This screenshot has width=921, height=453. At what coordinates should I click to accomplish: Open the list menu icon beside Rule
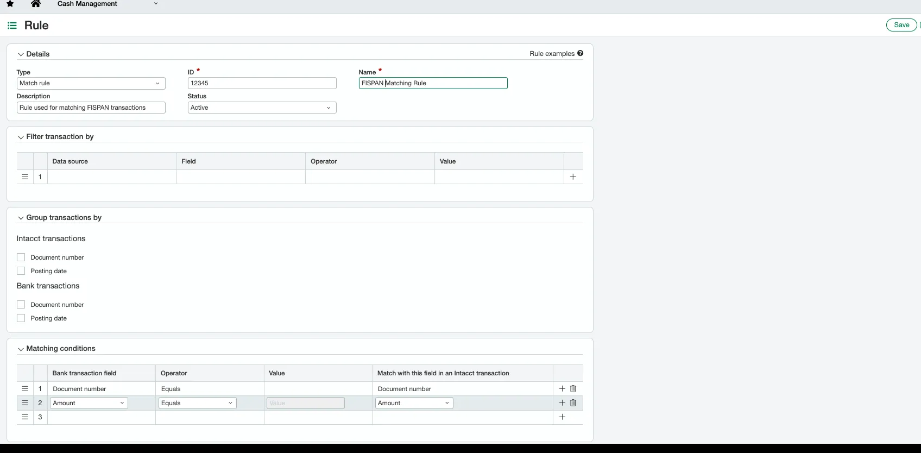click(x=12, y=26)
